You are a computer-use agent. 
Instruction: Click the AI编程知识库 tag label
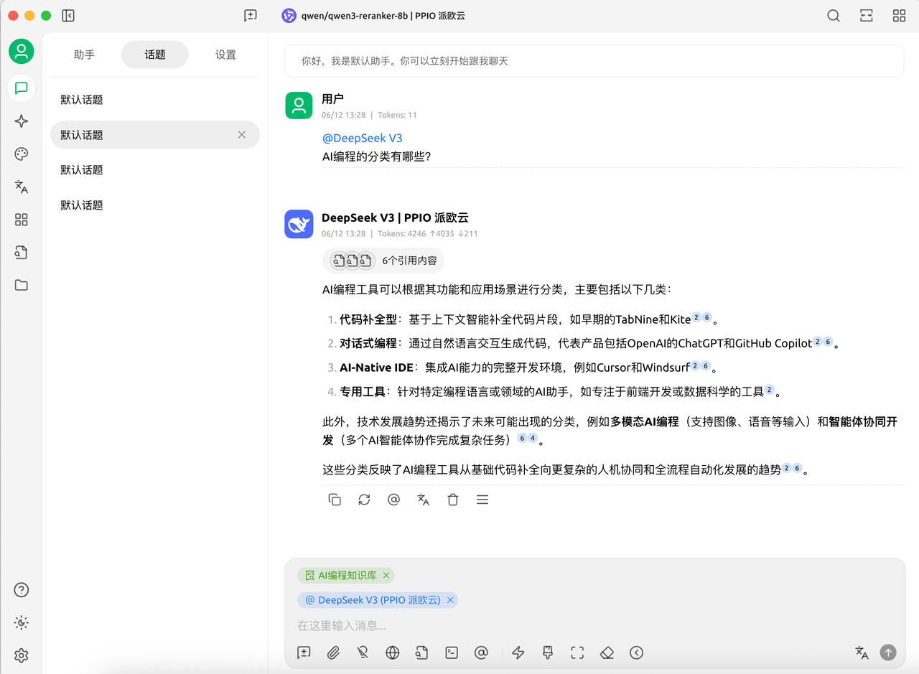(347, 576)
